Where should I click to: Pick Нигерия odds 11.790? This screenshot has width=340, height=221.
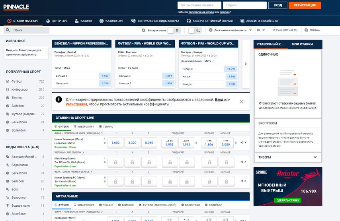[231, 69]
